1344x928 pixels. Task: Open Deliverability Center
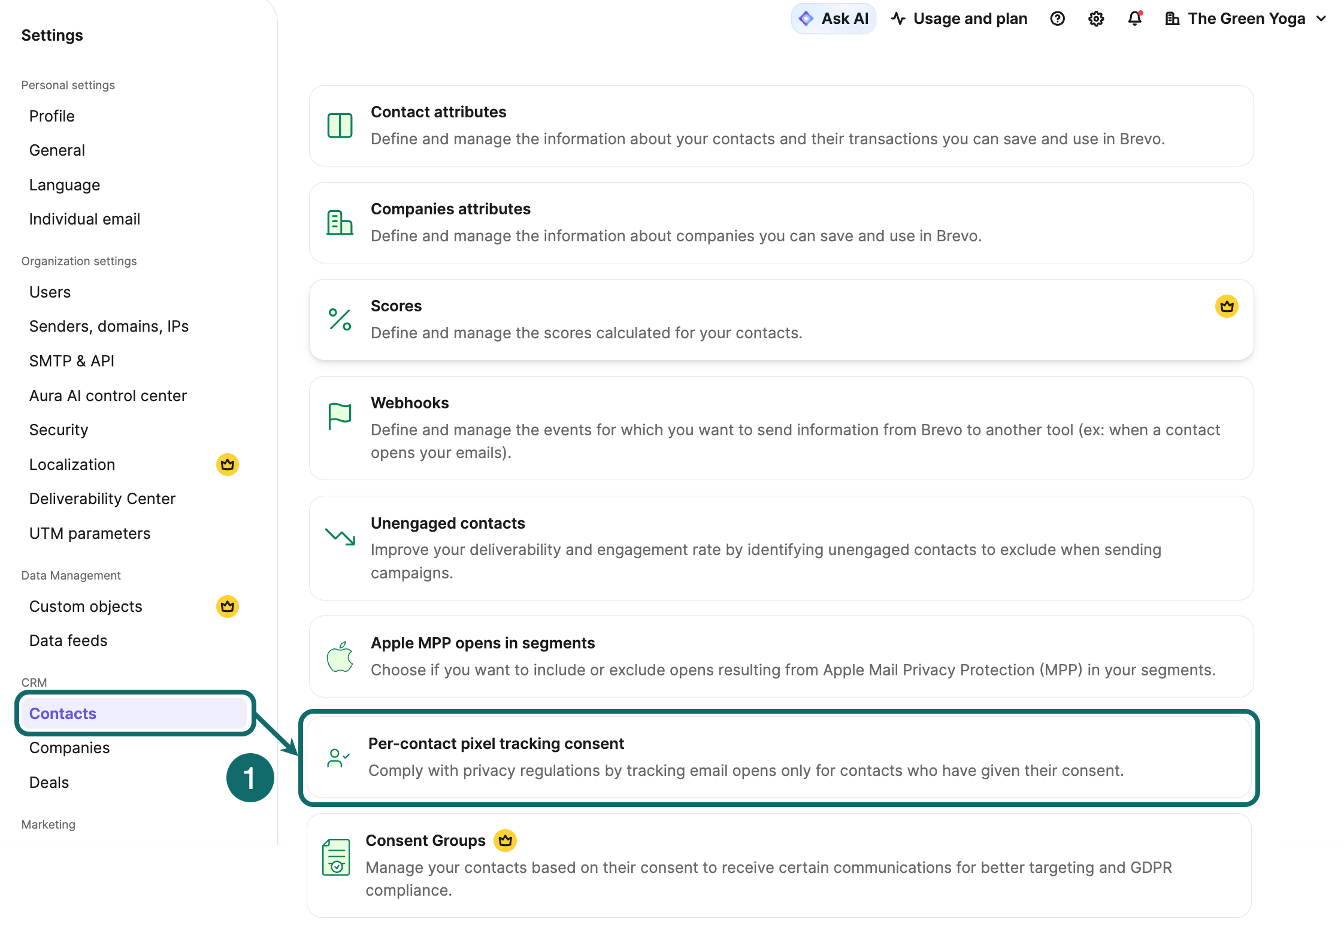pos(102,499)
